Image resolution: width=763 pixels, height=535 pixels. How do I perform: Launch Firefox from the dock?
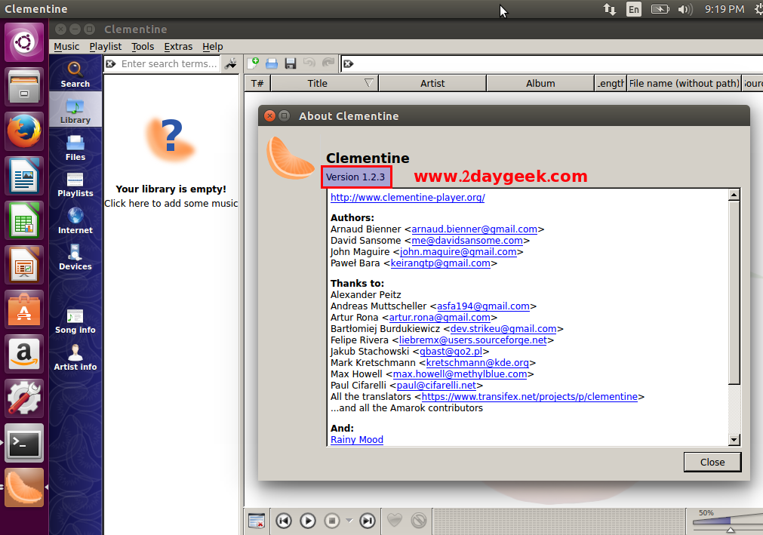[x=24, y=131]
